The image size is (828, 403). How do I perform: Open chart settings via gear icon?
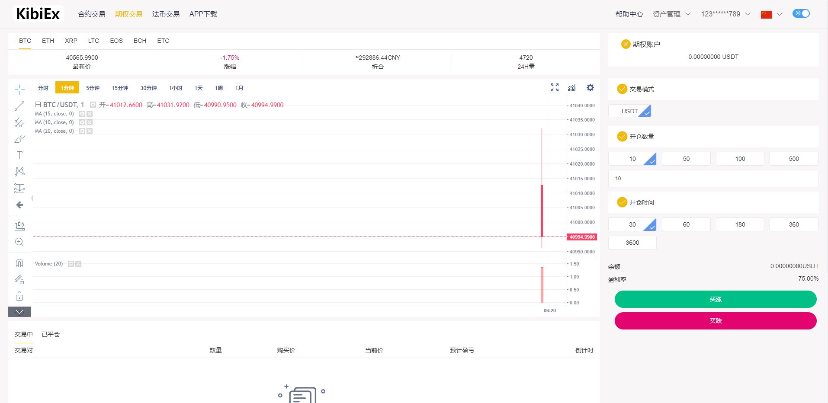pos(590,87)
